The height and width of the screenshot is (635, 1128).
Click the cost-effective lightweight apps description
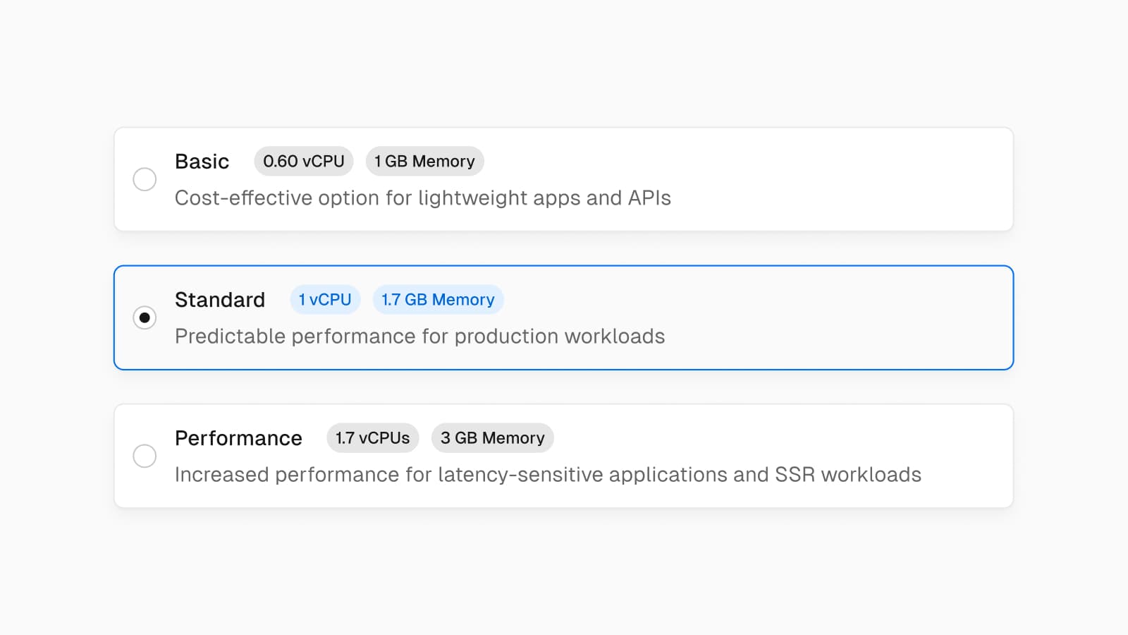(x=422, y=198)
